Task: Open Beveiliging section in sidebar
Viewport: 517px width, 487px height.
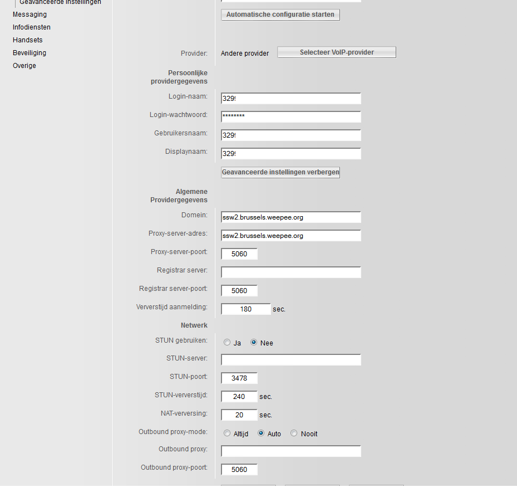Action: (x=29, y=53)
